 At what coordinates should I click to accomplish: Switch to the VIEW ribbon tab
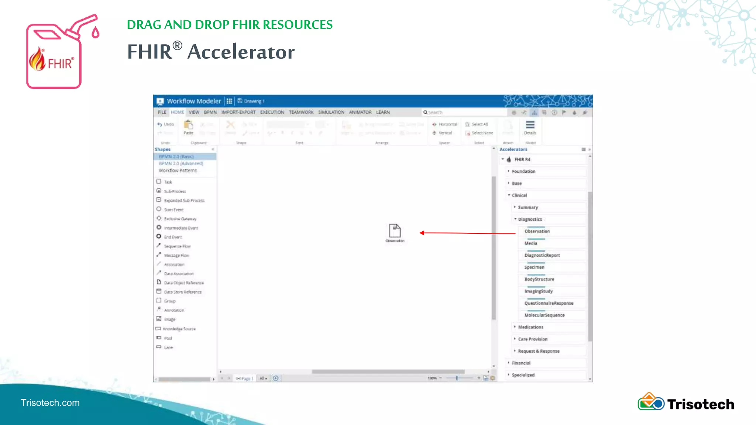click(194, 112)
